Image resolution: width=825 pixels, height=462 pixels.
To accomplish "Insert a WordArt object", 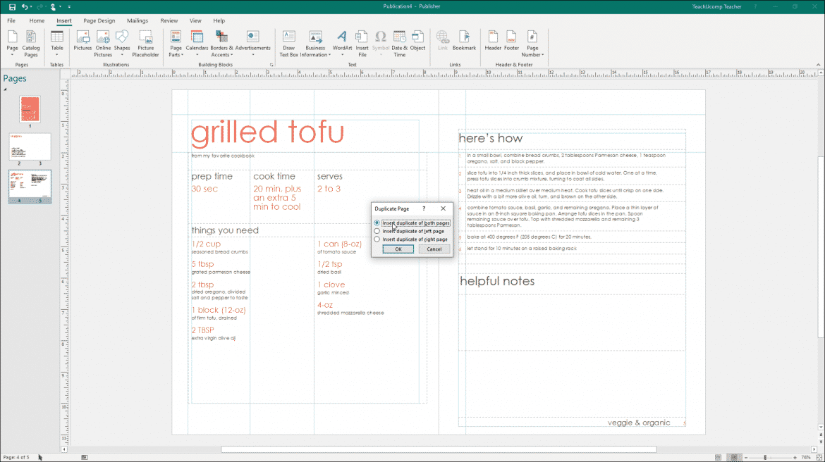I will click(342, 42).
